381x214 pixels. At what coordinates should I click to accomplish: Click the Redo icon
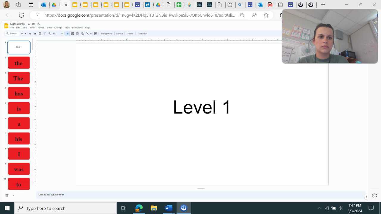(35, 33)
